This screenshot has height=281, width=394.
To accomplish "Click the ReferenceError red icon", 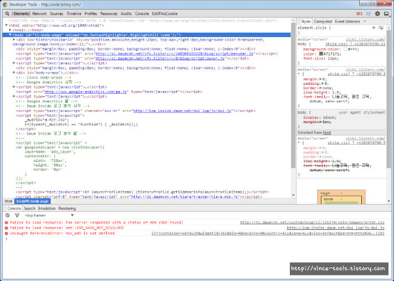I will 7,233.
